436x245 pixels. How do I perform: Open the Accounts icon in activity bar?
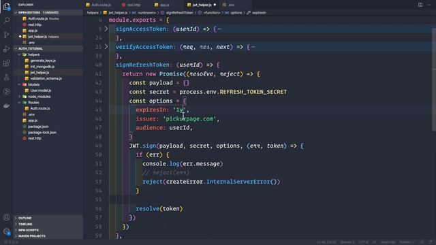click(6, 217)
